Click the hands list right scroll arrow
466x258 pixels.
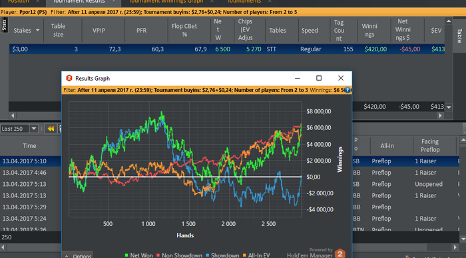coord(455,247)
